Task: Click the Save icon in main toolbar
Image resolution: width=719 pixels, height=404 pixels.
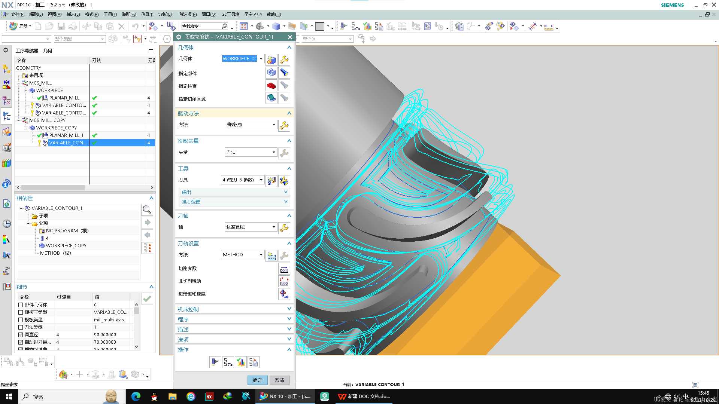Action: pyautogui.click(x=61, y=26)
